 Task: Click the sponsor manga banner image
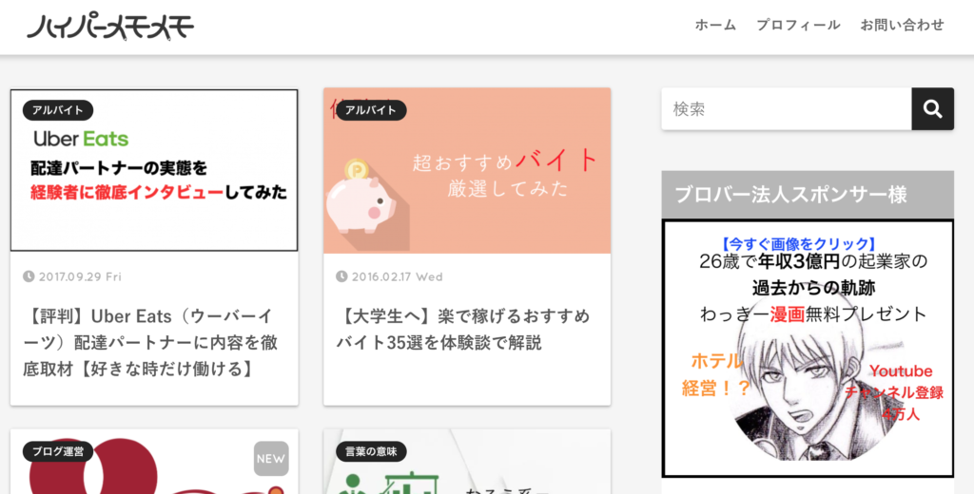pos(808,348)
